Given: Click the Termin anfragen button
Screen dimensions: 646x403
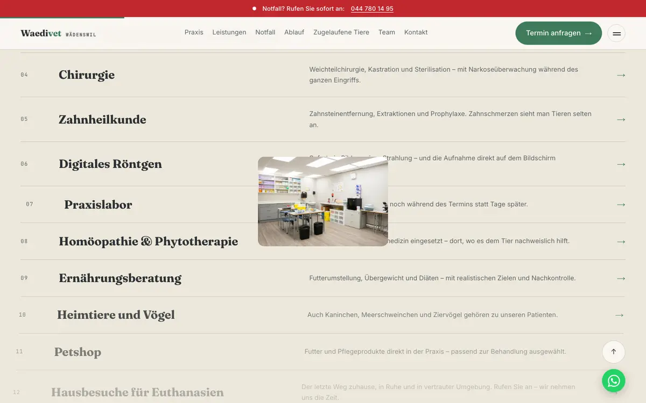Looking at the screenshot, I should 559,33.
